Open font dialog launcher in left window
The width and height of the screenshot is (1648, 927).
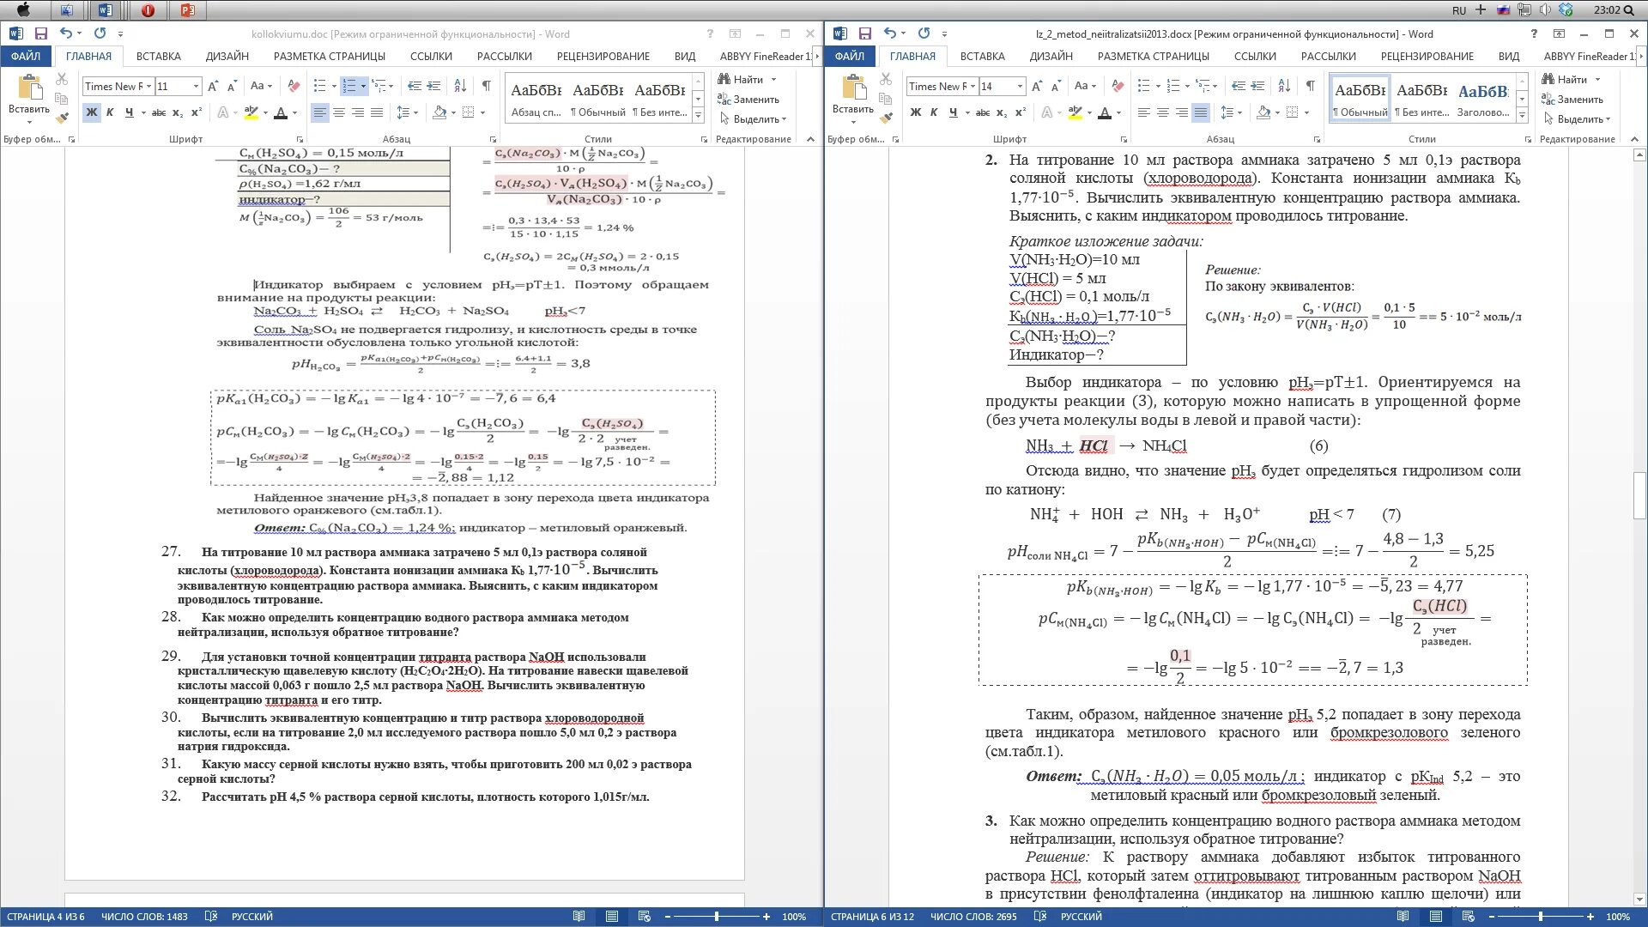tap(300, 139)
